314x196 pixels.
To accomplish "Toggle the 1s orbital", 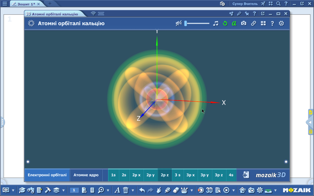I will pos(113,175).
